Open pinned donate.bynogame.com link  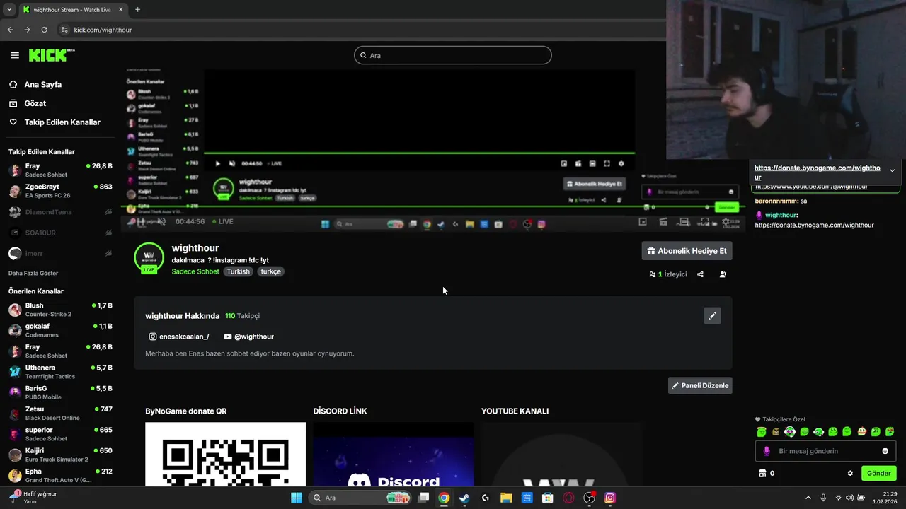(x=817, y=172)
